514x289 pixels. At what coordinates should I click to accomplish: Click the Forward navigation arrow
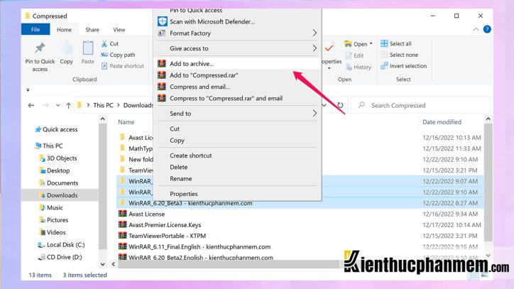pos(46,105)
